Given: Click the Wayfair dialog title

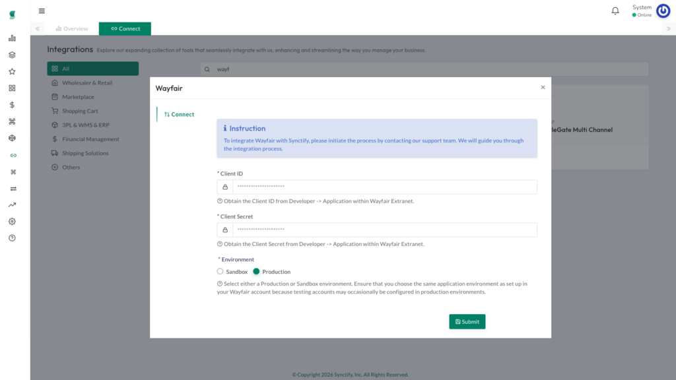Looking at the screenshot, I should (x=169, y=88).
